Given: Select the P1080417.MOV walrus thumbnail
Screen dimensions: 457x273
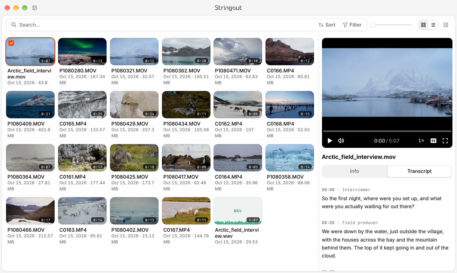Looking at the screenshot, I should pyautogui.click(x=186, y=158).
